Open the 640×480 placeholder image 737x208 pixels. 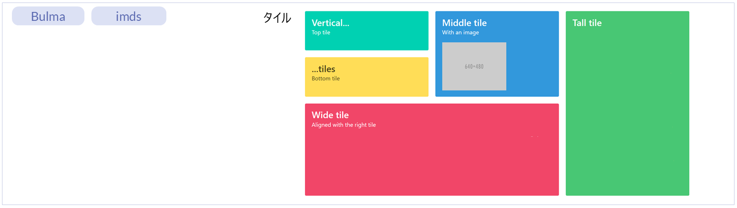coord(474,67)
